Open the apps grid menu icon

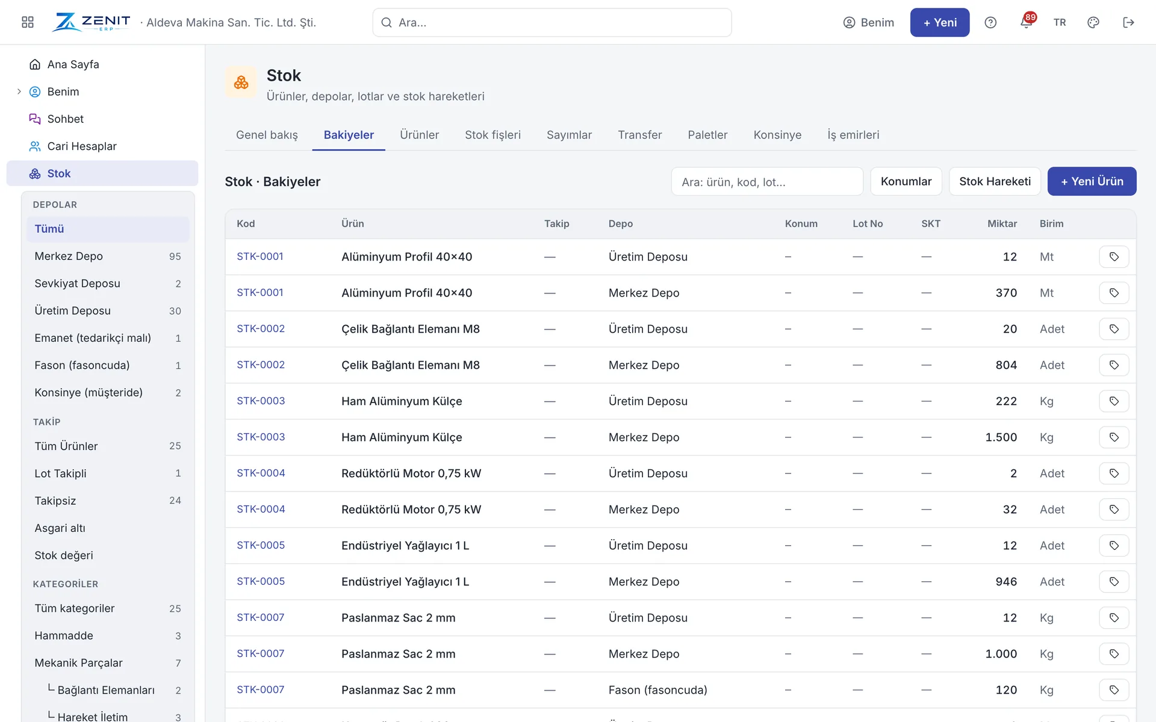tap(28, 22)
